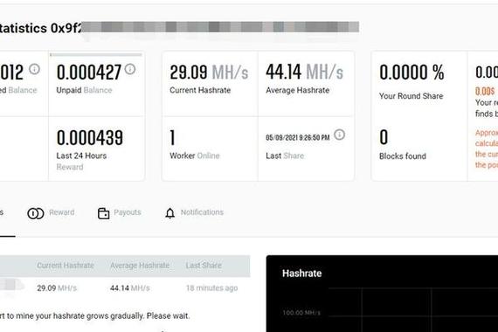This screenshot has width=498, height=332.
Task: Switch to the Payouts tab
Action: click(119, 213)
